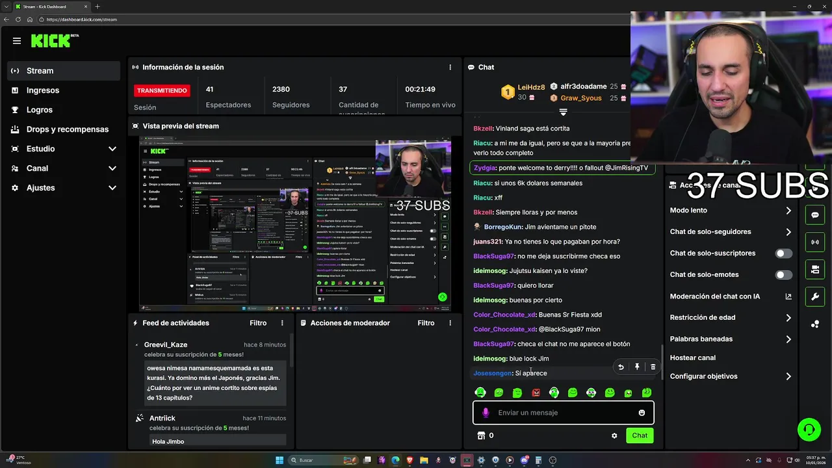Click top gifter LeiHdz8 on the leaderboard
Screen dimensions: 832x468
click(x=531, y=87)
